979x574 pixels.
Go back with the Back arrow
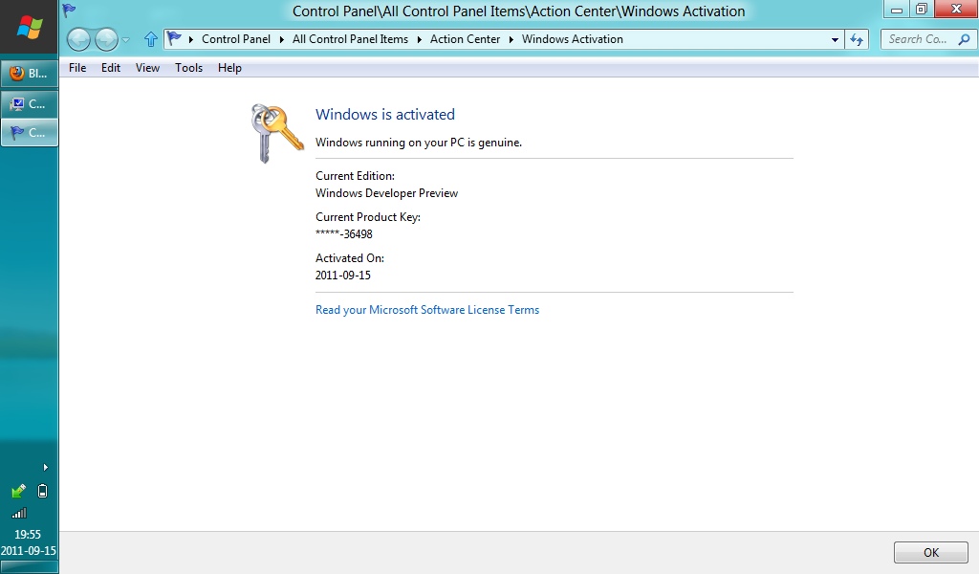78,39
